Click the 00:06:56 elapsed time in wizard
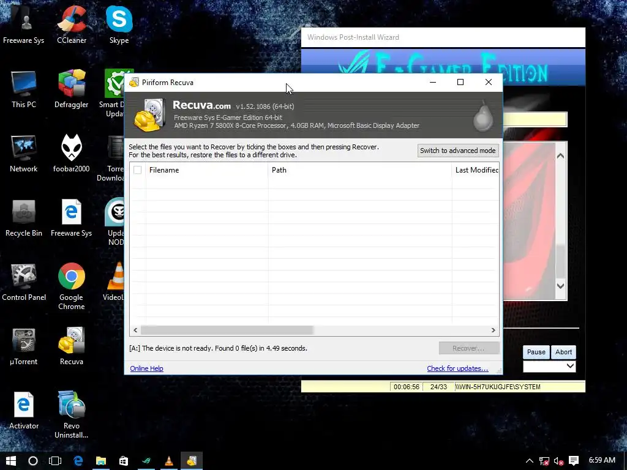Screen dimensions: 627x470 (407, 387)
